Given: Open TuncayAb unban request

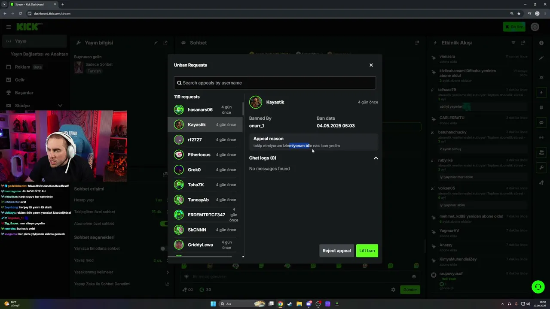Looking at the screenshot, I should [x=205, y=200].
